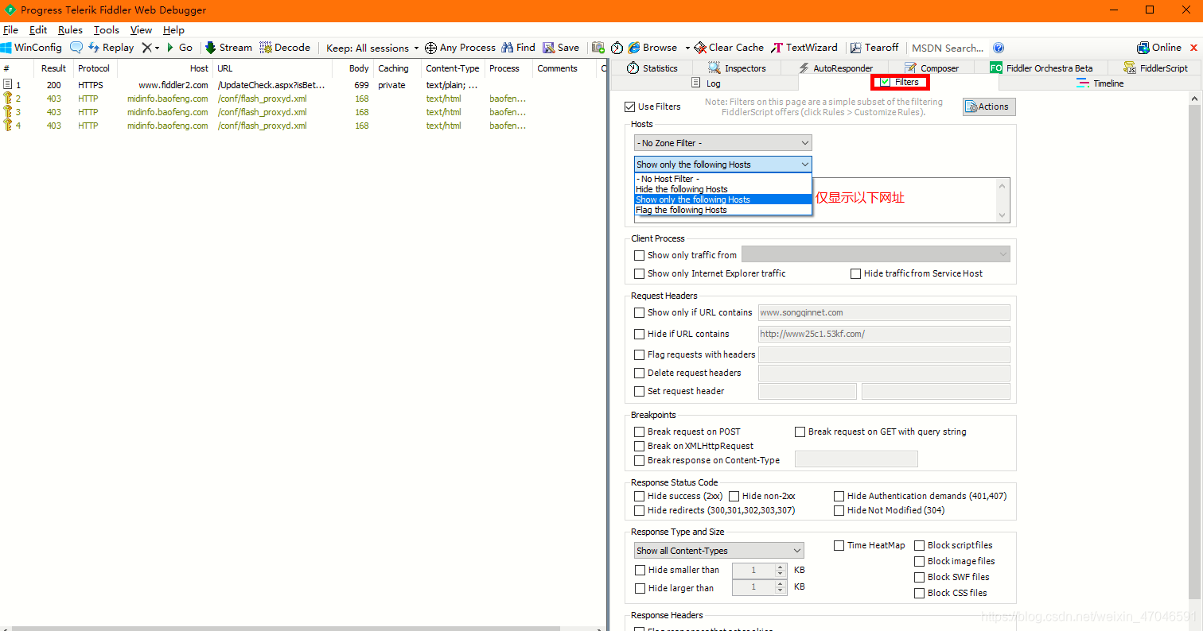Open the Keep: All sessions dropdown
The width and height of the screenshot is (1203, 631).
pyautogui.click(x=372, y=48)
